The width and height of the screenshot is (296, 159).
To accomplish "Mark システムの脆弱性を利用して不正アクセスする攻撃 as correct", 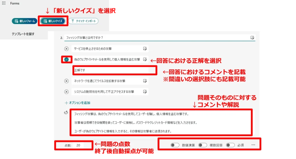I will tap(66, 92).
